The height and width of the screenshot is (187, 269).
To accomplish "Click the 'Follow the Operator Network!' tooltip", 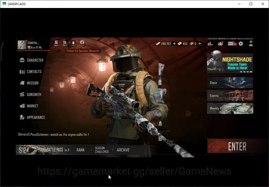I will (x=83, y=51).
